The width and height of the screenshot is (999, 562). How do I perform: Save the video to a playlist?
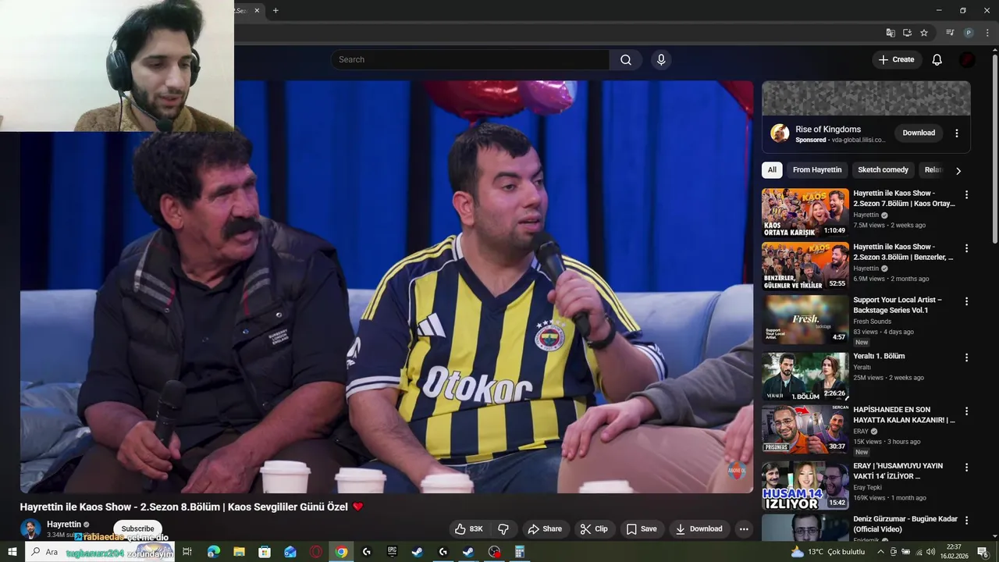642,528
